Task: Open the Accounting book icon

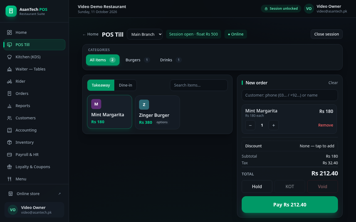Action: pyautogui.click(x=9, y=130)
